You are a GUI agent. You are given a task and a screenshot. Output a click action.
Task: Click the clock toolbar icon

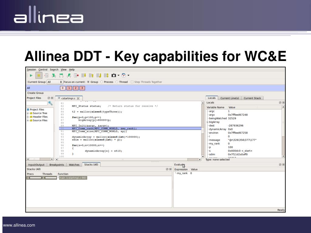pos(124,76)
